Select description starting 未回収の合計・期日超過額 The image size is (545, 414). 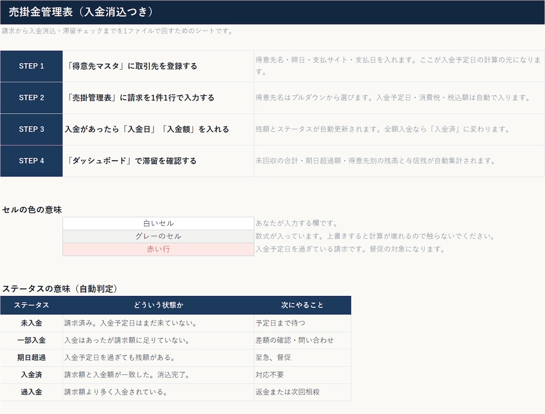[x=399, y=161]
